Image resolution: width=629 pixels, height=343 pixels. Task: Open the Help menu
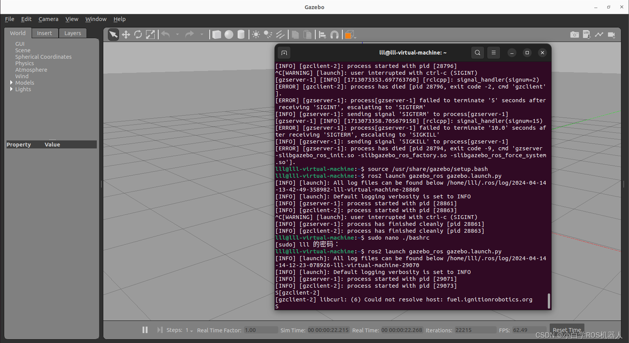119,19
